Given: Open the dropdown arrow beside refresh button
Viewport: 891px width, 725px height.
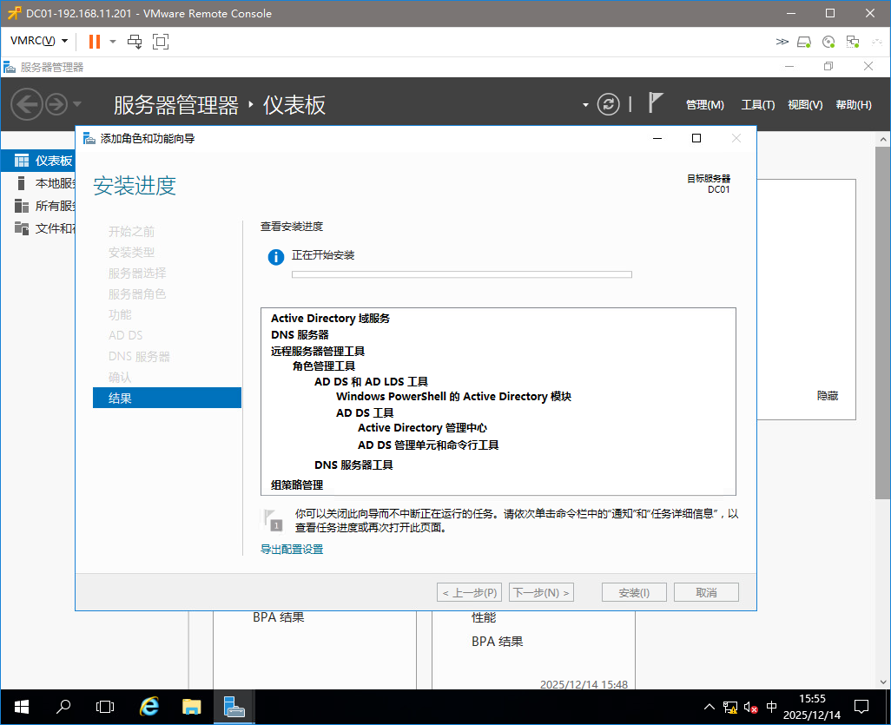Looking at the screenshot, I should 585,105.
